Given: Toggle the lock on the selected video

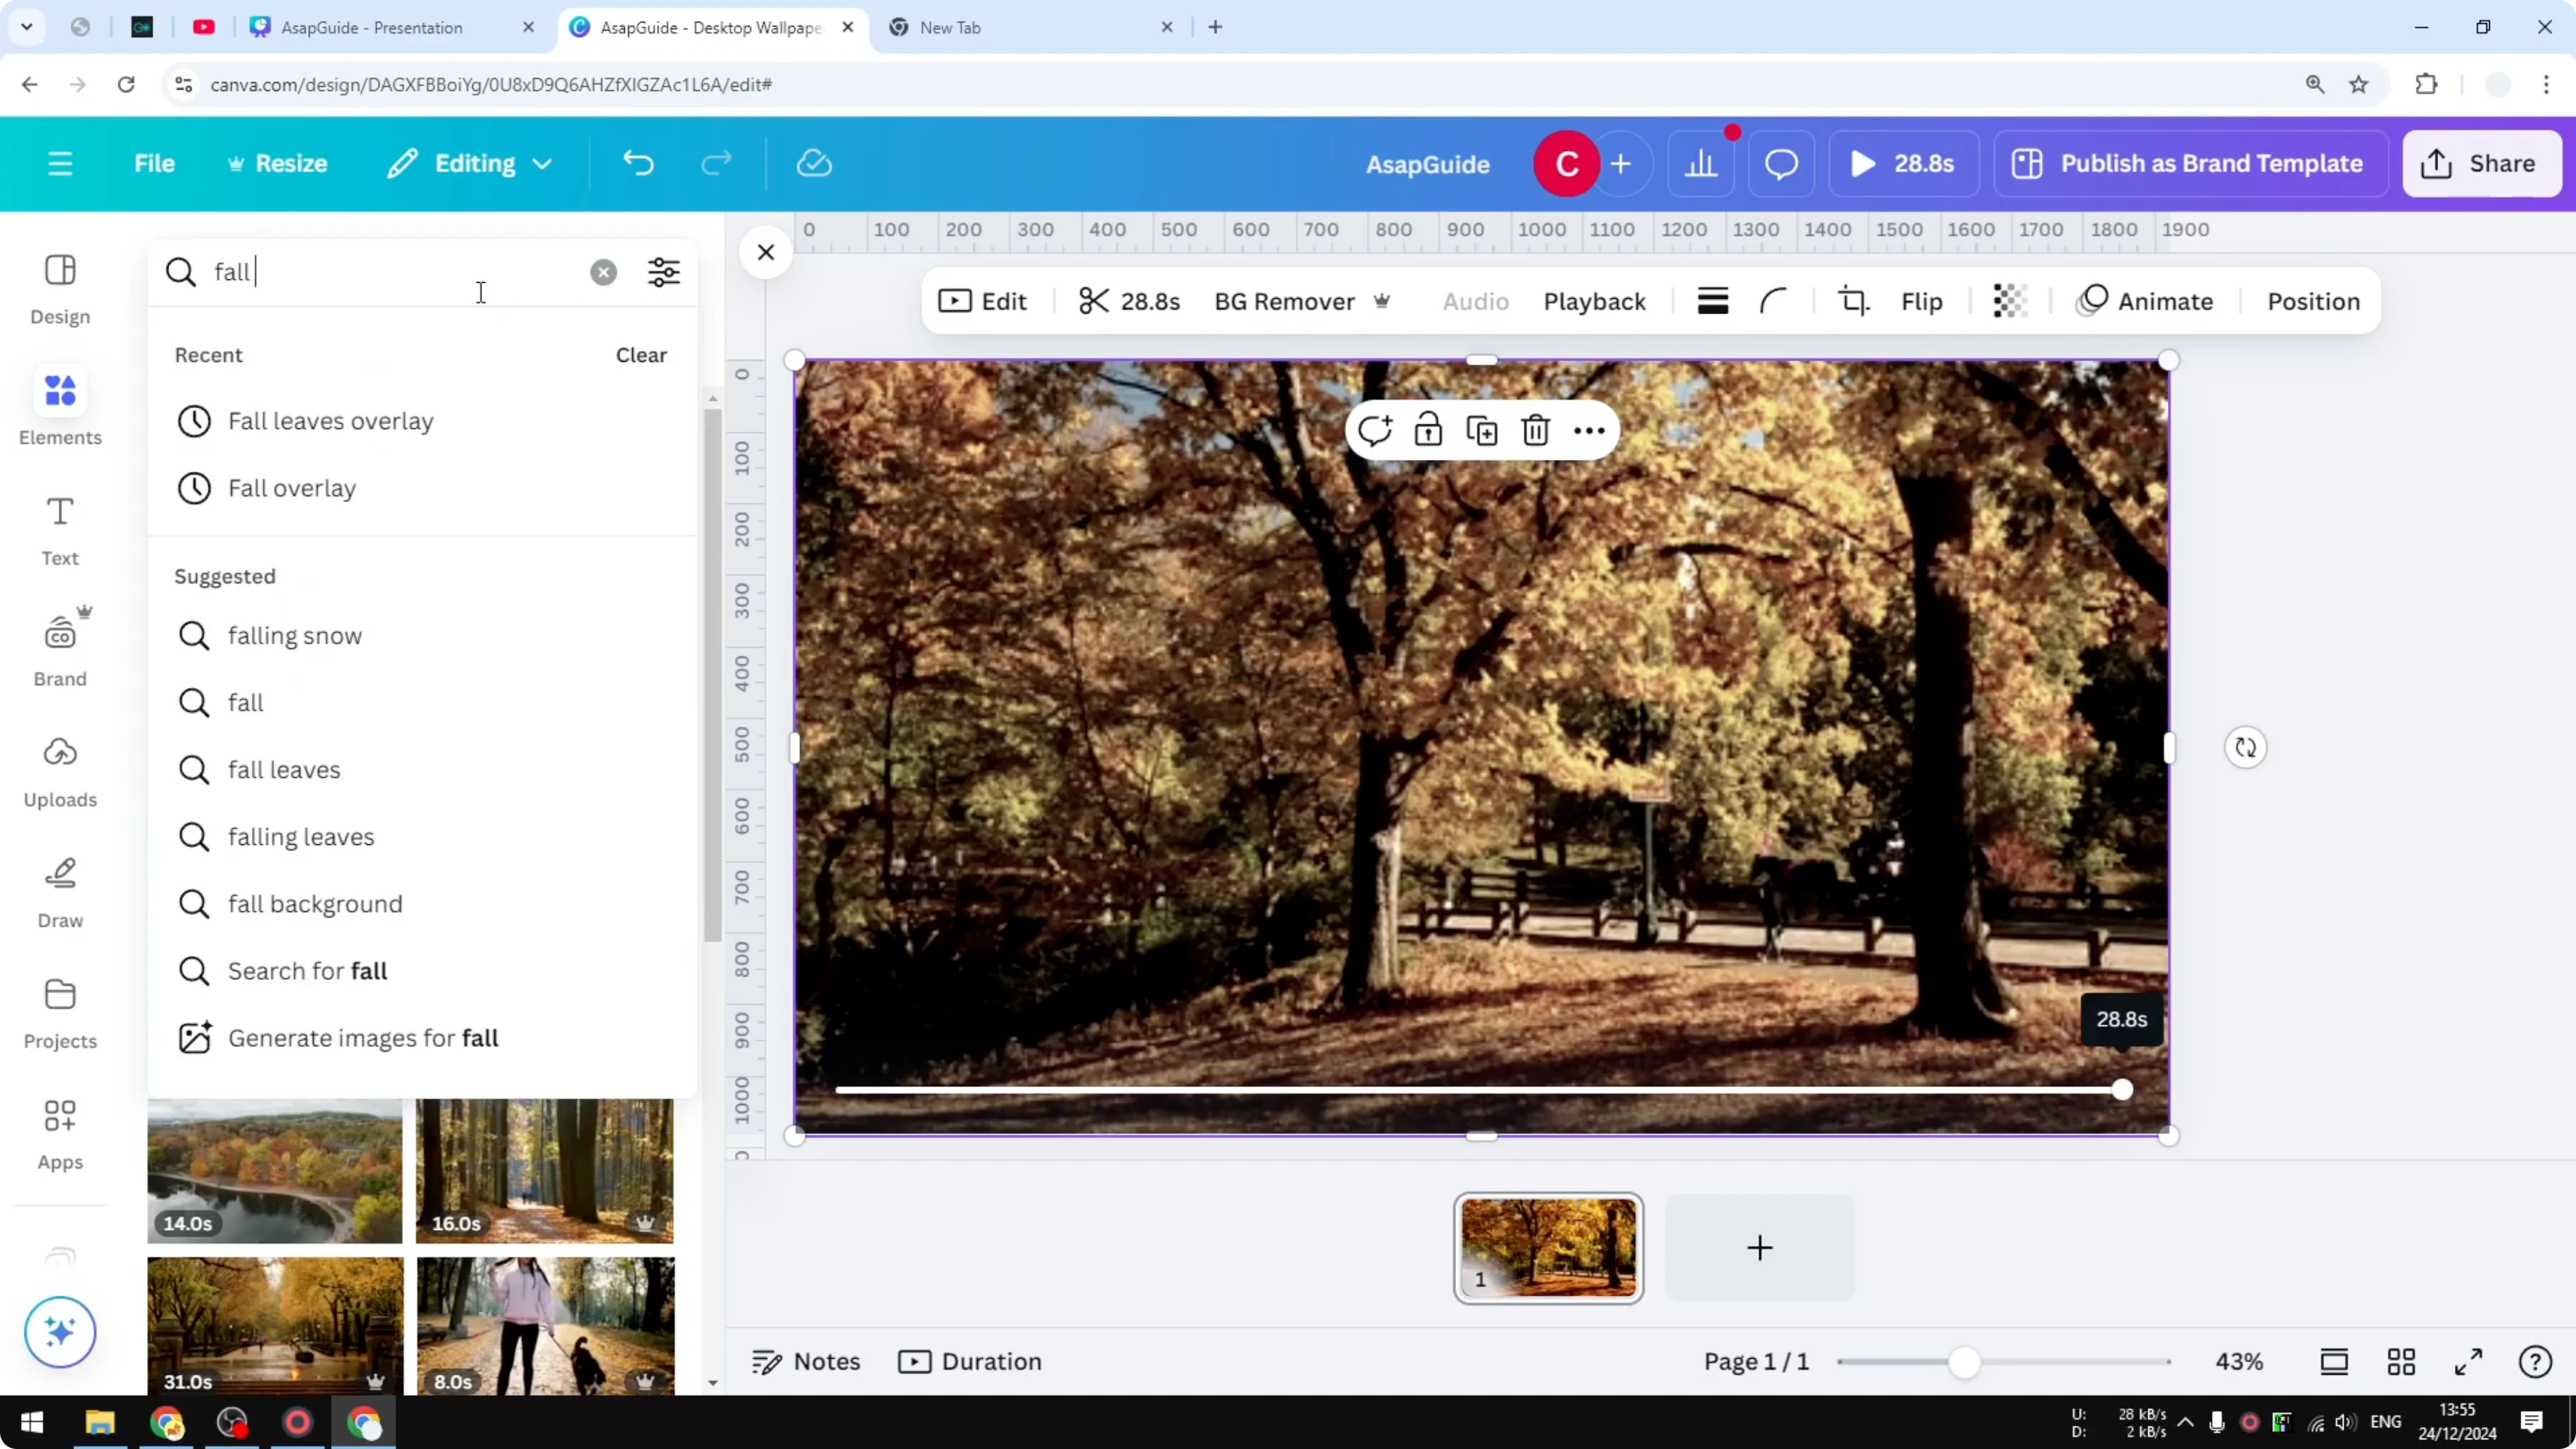Looking at the screenshot, I should pyautogui.click(x=1428, y=429).
